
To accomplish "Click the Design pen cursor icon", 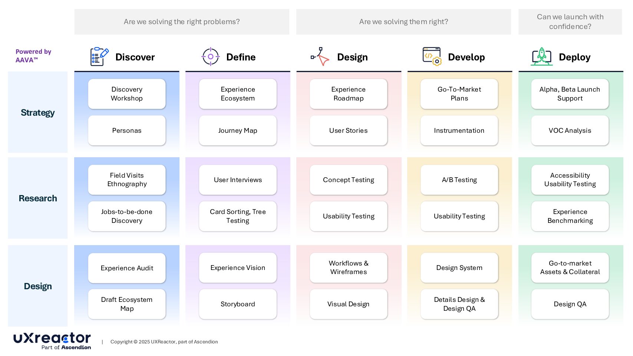I will pos(320,57).
